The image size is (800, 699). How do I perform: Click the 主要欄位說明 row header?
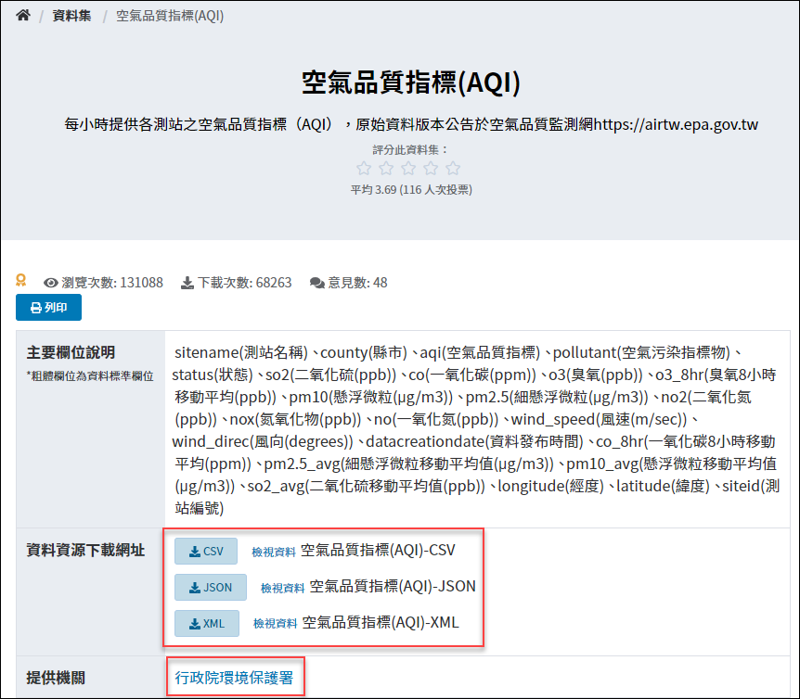click(x=71, y=352)
